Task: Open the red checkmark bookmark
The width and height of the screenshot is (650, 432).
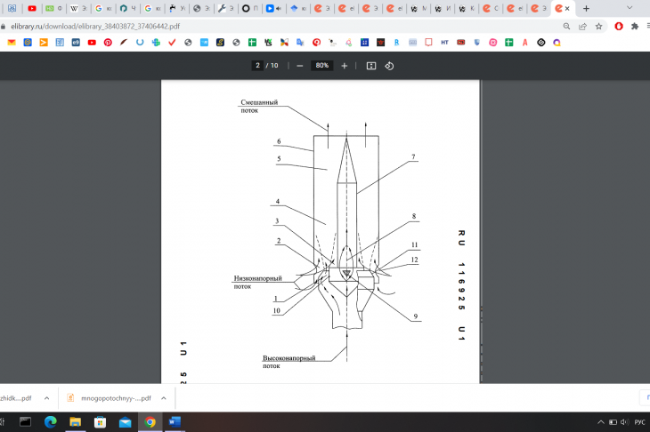Action: click(x=172, y=42)
